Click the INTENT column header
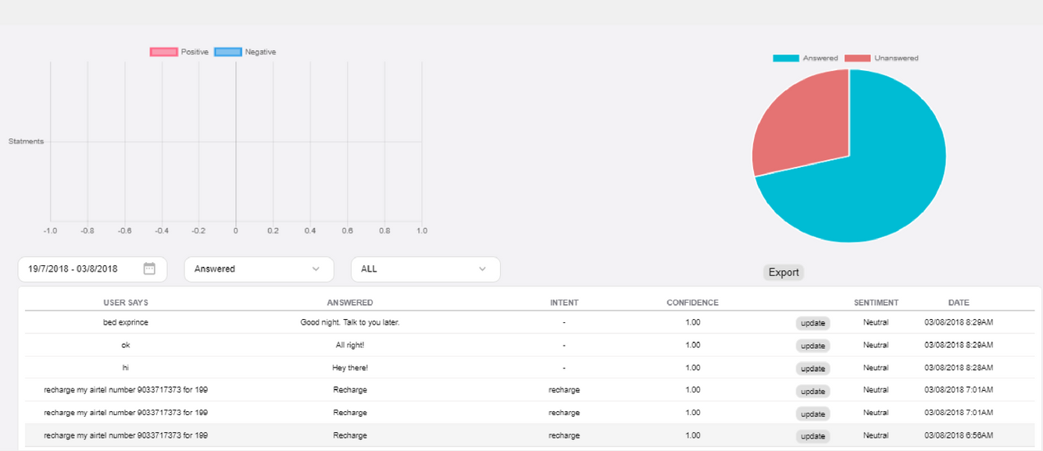1043x451 pixels. tap(564, 303)
